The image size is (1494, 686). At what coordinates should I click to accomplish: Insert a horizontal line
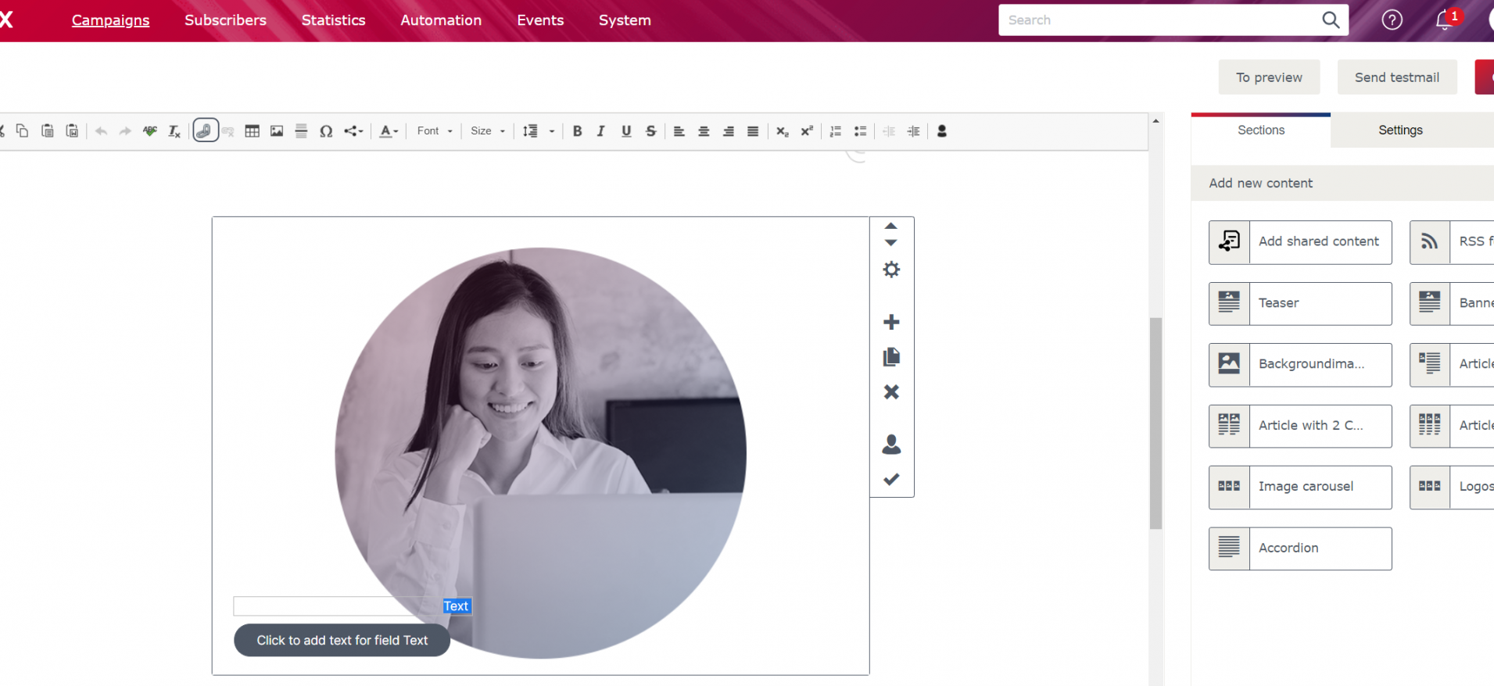pos(301,131)
